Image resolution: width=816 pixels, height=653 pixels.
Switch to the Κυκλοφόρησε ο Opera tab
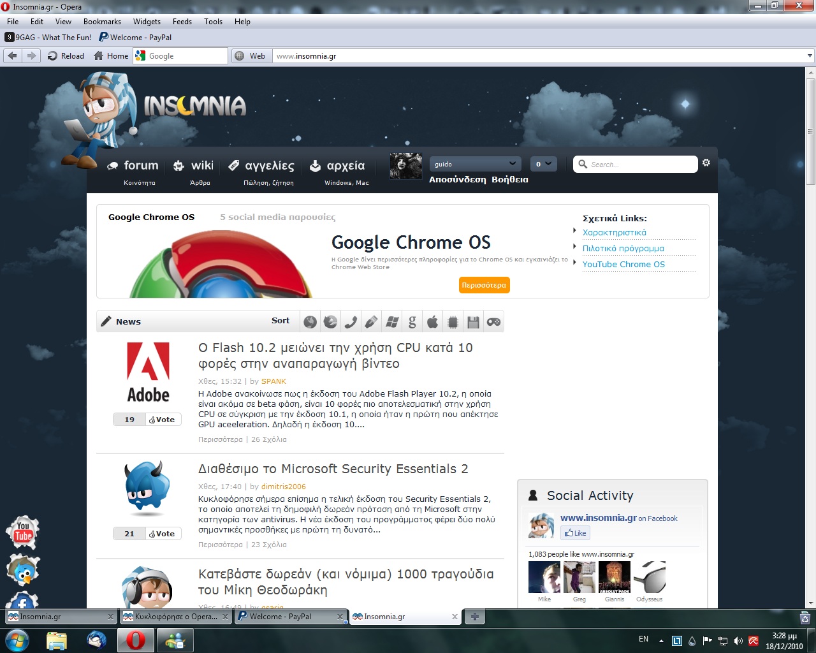tap(176, 617)
